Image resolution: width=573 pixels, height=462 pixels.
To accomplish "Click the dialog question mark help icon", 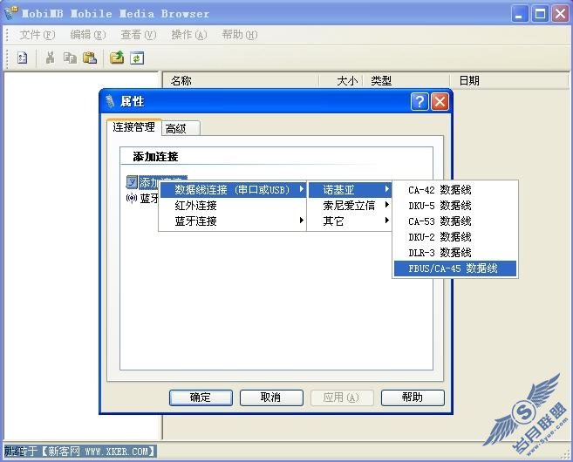I will click(420, 101).
